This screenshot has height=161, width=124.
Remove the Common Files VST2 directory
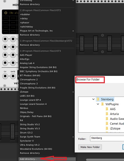coord(47,35)
